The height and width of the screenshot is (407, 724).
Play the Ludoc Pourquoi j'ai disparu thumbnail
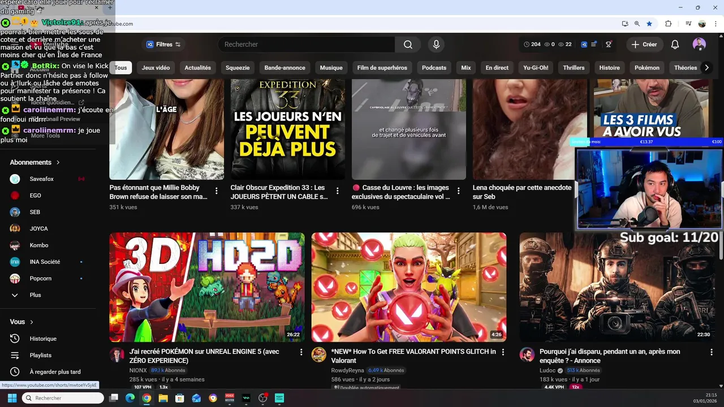coord(617,287)
